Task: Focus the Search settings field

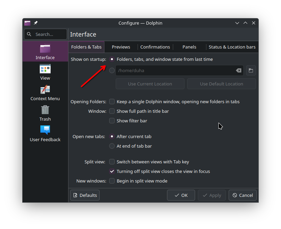Action: click(46, 34)
